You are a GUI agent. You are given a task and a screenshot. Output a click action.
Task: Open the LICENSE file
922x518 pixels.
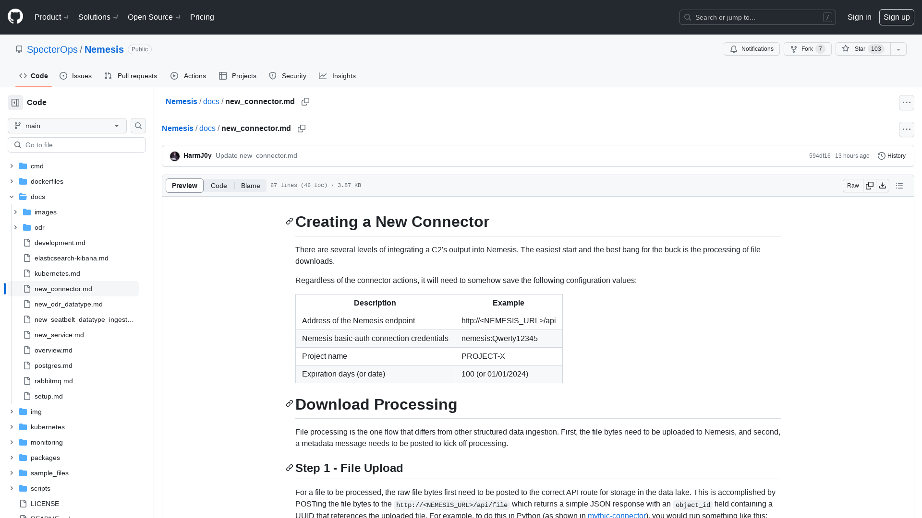45,504
